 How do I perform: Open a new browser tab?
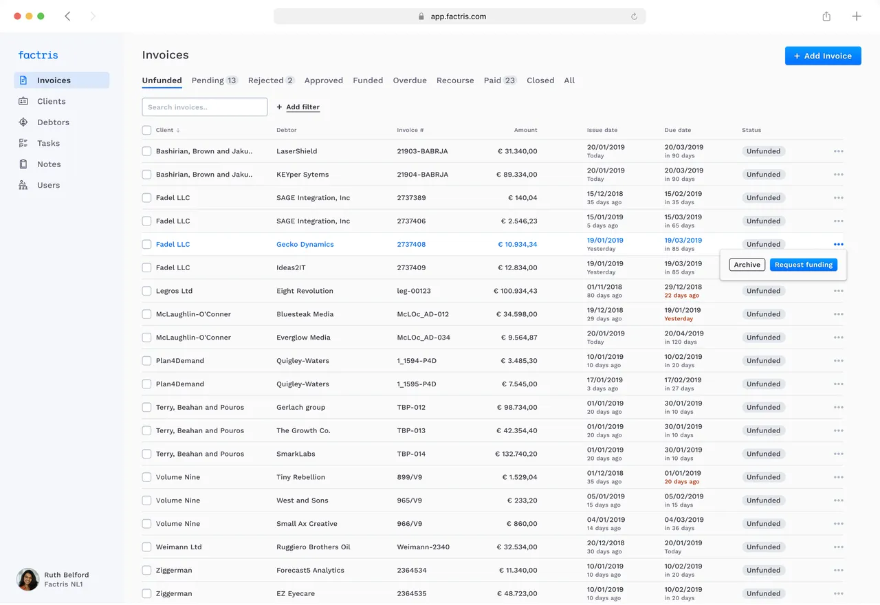[857, 16]
